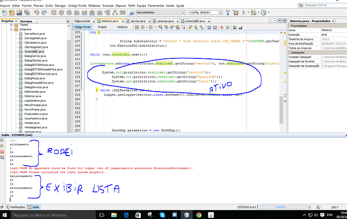
Task: Run the project with the green play icon
Action: [x=244, y=13]
